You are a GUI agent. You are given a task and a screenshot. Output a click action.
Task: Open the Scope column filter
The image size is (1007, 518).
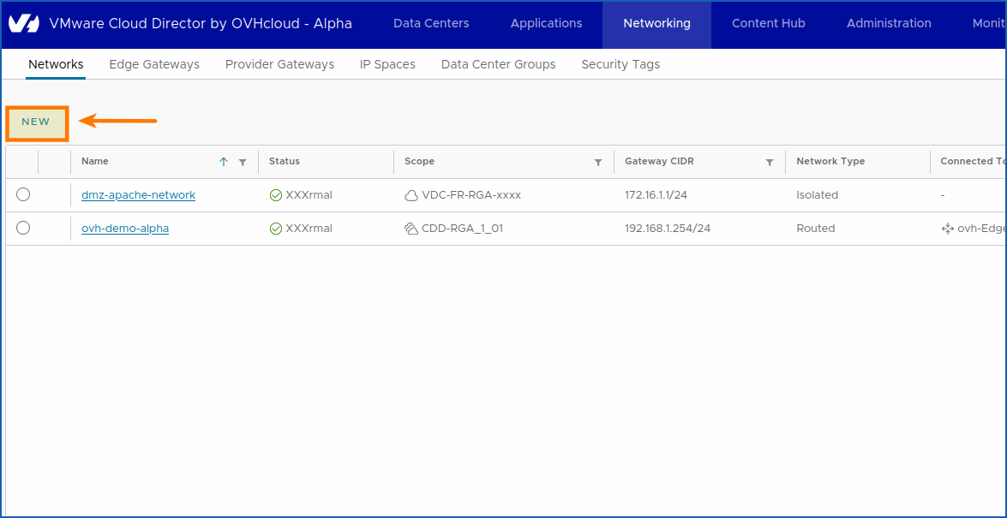click(x=598, y=163)
